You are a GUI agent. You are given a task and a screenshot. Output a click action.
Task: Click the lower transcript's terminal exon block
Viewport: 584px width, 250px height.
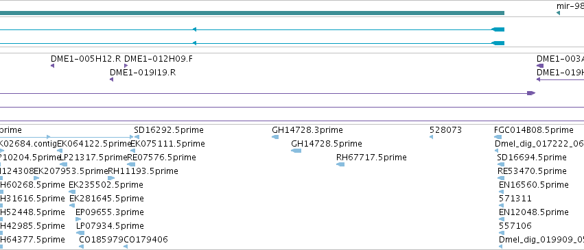(498, 43)
